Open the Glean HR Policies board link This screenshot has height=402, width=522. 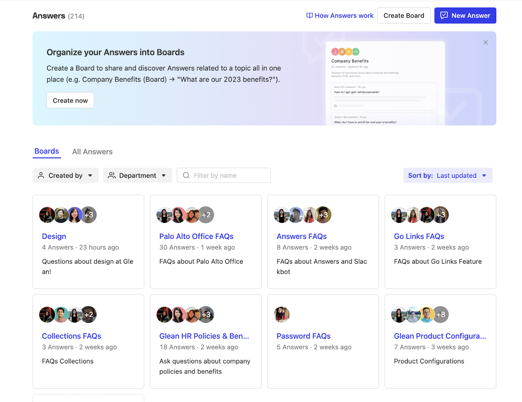204,336
